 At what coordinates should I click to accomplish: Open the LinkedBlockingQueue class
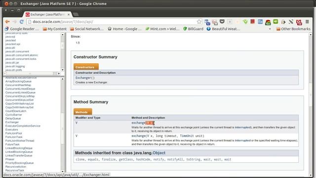click(19, 152)
